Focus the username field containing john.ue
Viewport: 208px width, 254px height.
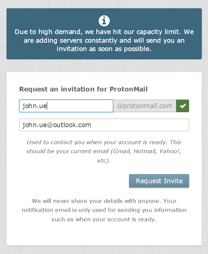click(x=66, y=106)
